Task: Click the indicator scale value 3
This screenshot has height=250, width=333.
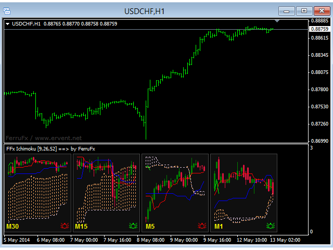Action: [x=311, y=148]
